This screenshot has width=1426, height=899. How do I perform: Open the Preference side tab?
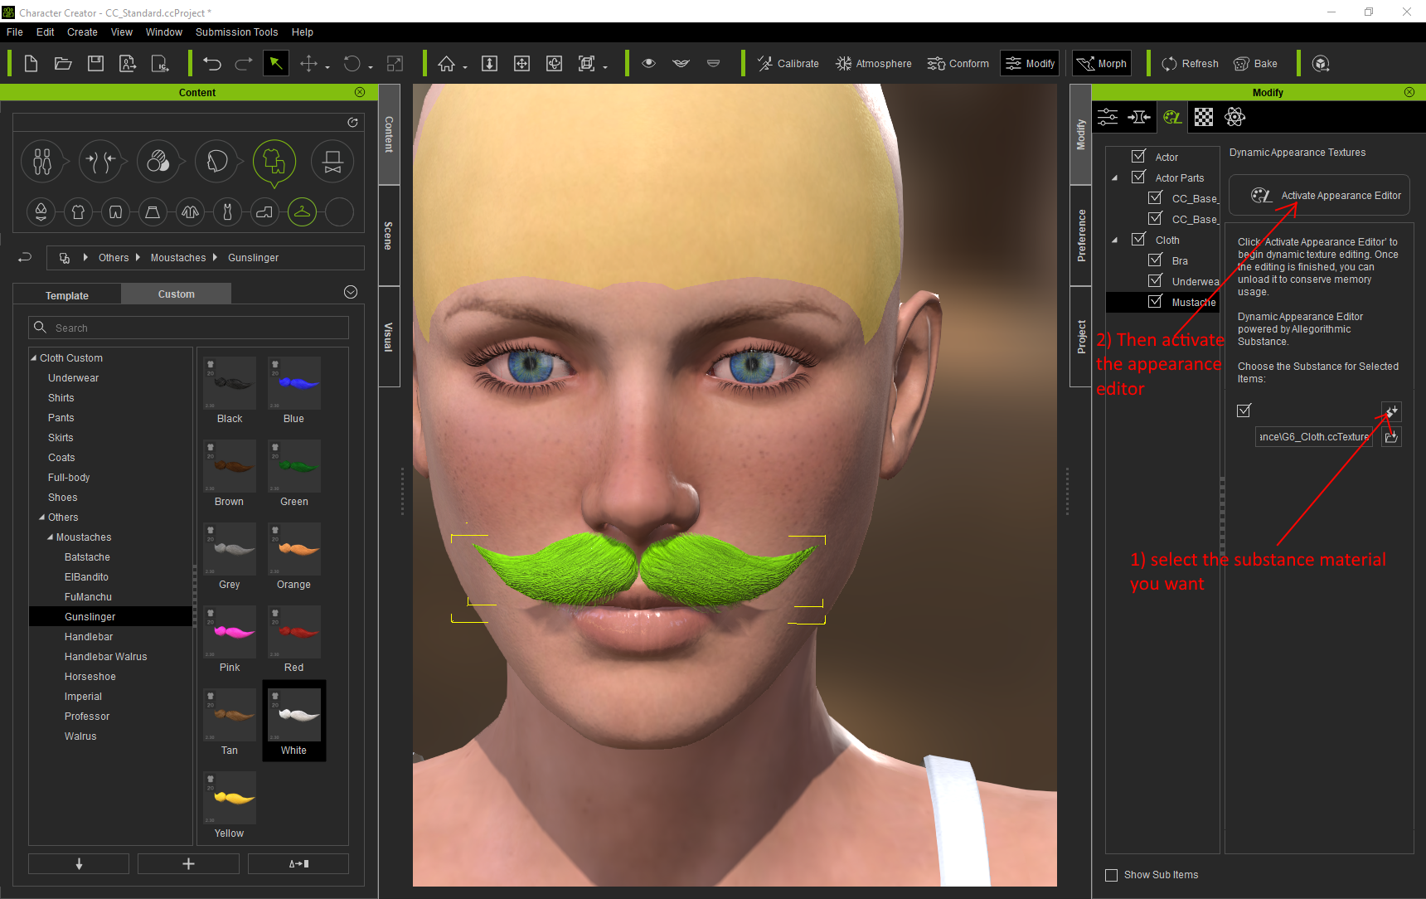tap(1081, 236)
